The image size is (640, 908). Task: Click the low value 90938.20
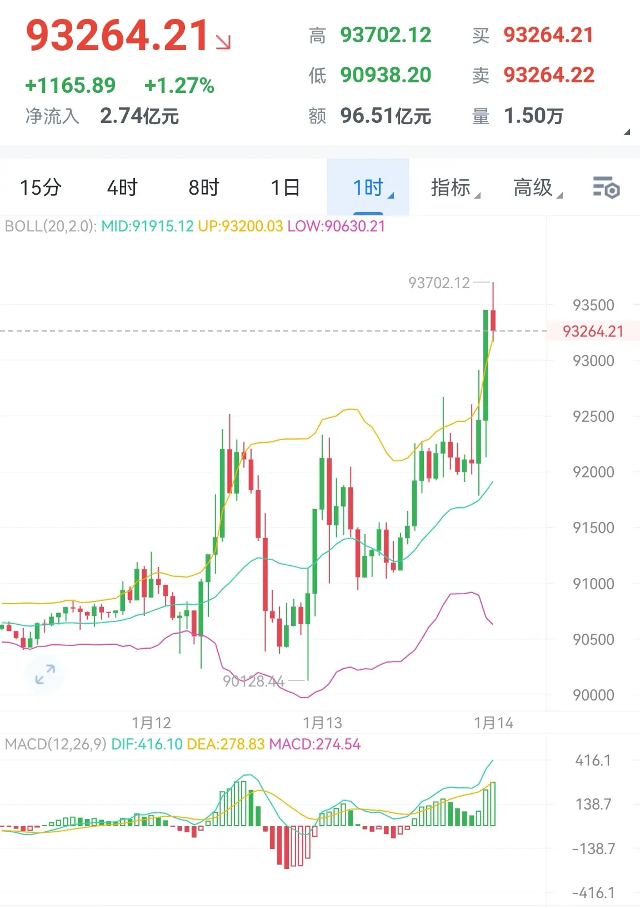click(x=386, y=75)
